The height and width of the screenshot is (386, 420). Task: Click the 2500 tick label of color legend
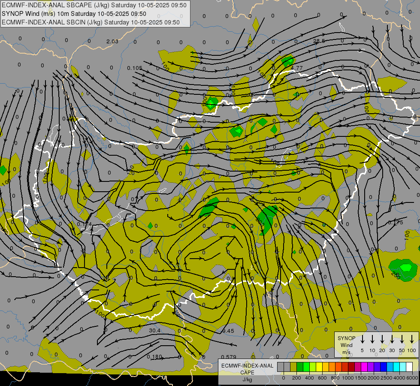tap(387, 378)
